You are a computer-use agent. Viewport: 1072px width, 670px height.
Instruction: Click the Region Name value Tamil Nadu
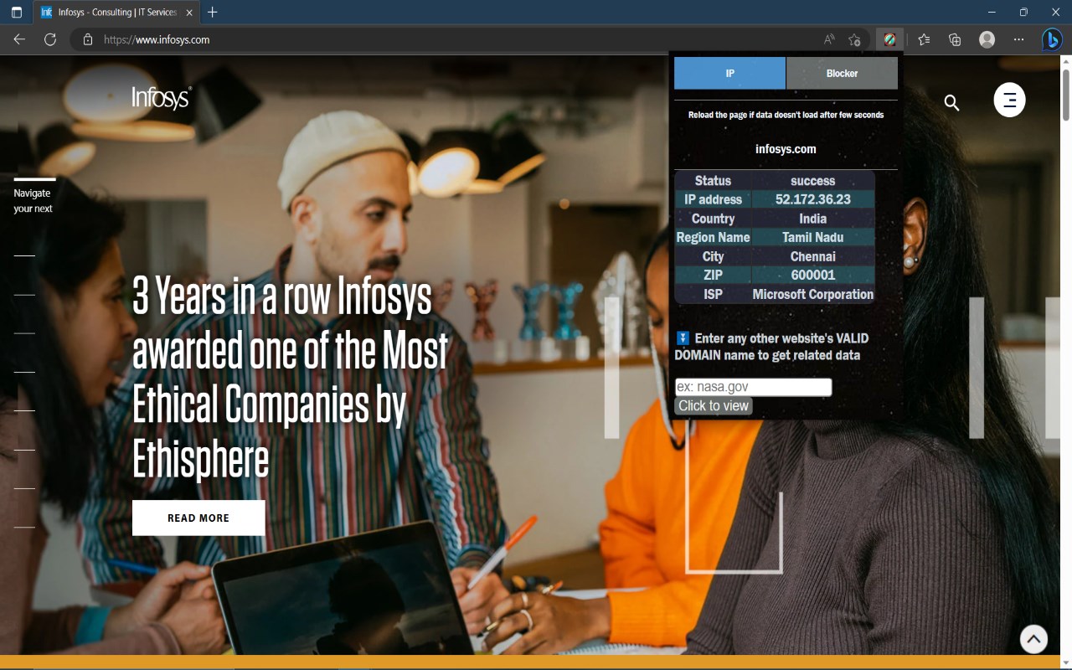(x=813, y=237)
